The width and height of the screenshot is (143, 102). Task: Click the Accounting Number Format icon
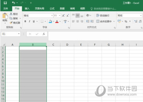coord(119,21)
